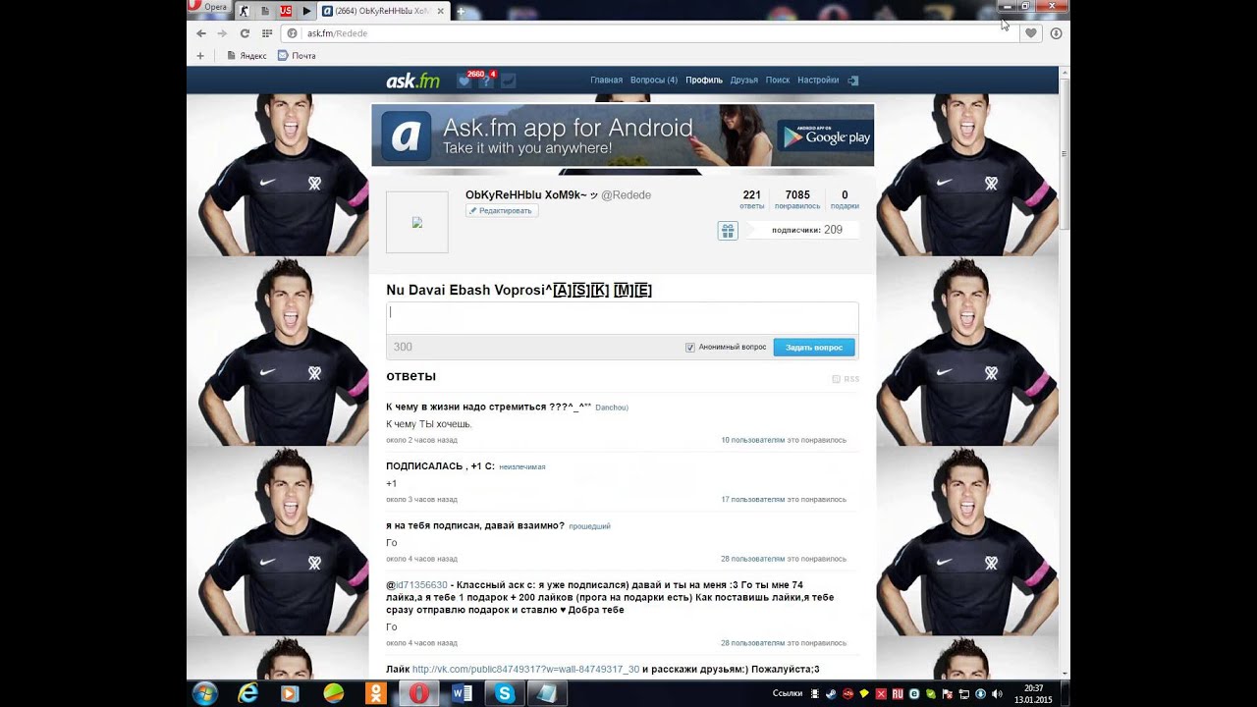1257x707 pixels.
Task: Switch to the ask.fm browser tab
Action: [381, 11]
